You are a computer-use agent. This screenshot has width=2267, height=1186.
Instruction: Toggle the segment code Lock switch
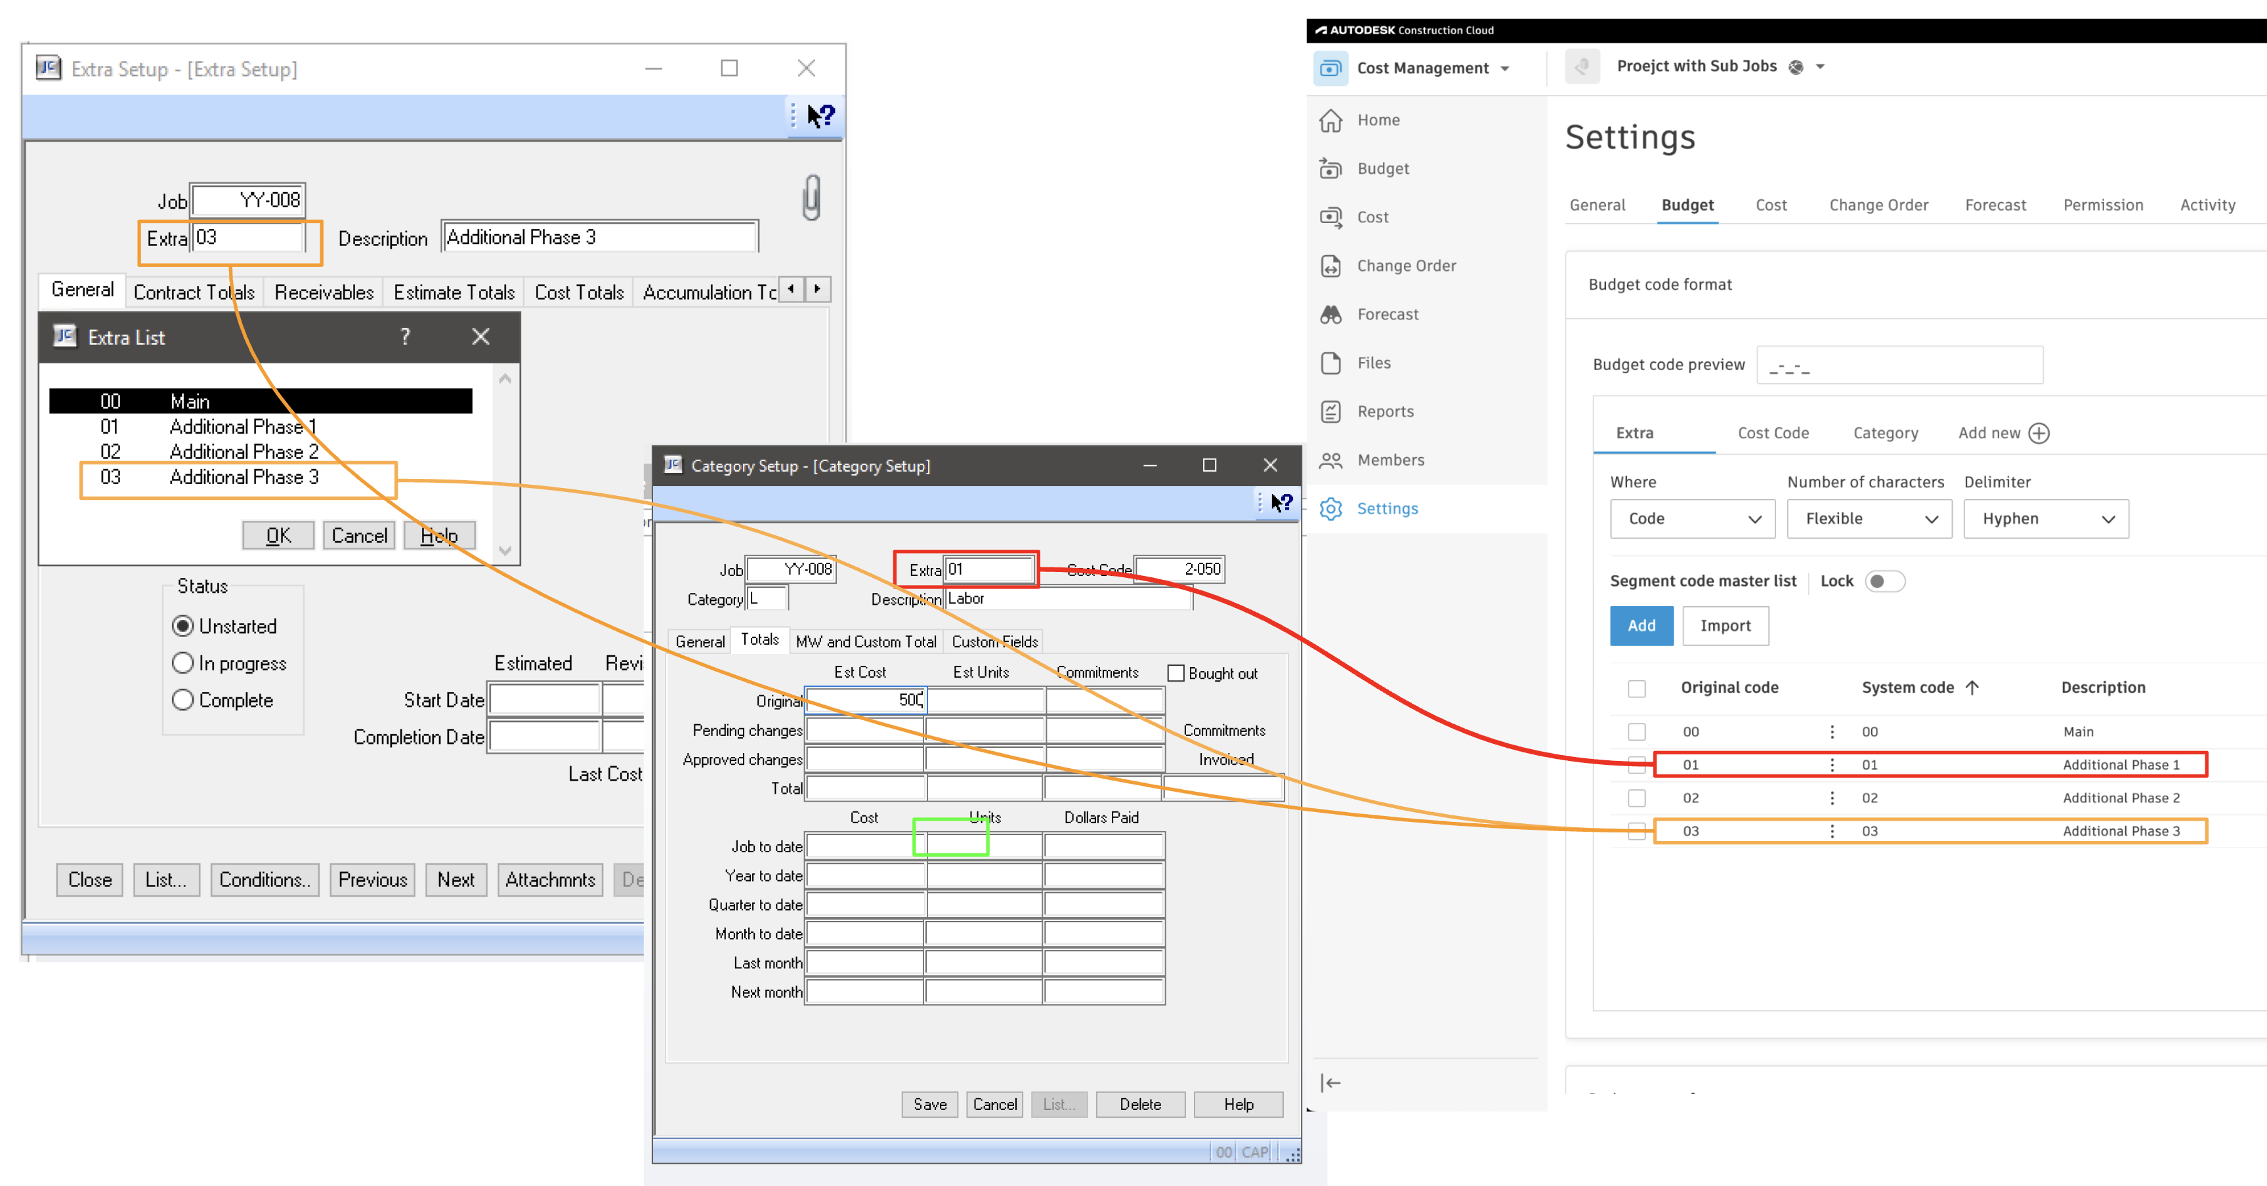1884,582
